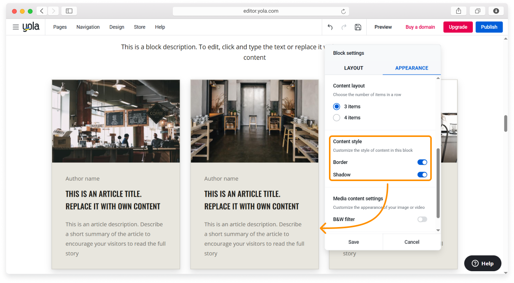Switch to the LAYOUT tab
The width and height of the screenshot is (514, 283).
353,68
